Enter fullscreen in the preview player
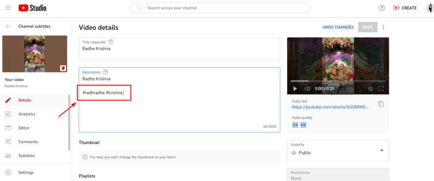The height and width of the screenshot is (181, 434). [381, 89]
